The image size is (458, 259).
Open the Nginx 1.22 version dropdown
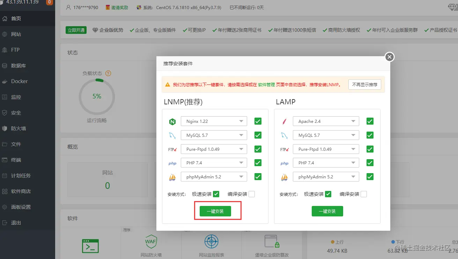[214, 121]
